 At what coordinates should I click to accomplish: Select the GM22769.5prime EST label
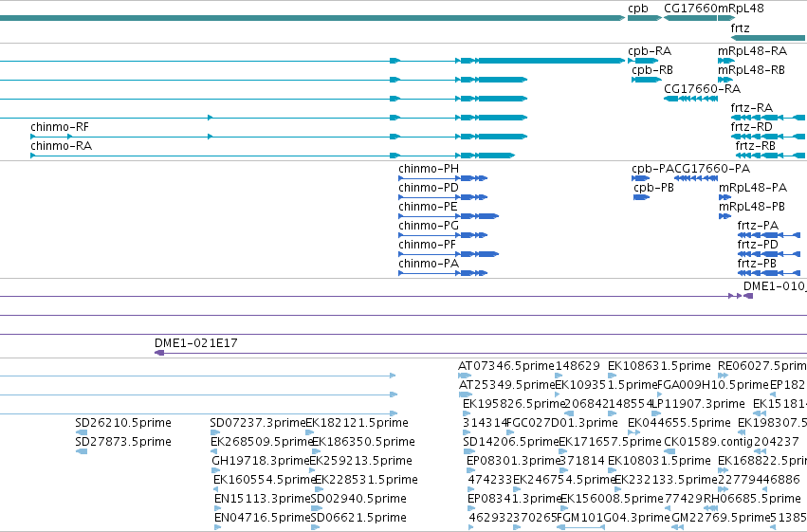(721, 518)
